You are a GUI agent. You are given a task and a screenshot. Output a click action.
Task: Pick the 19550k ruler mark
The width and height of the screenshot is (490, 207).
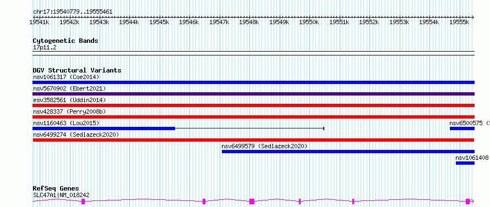click(308, 22)
